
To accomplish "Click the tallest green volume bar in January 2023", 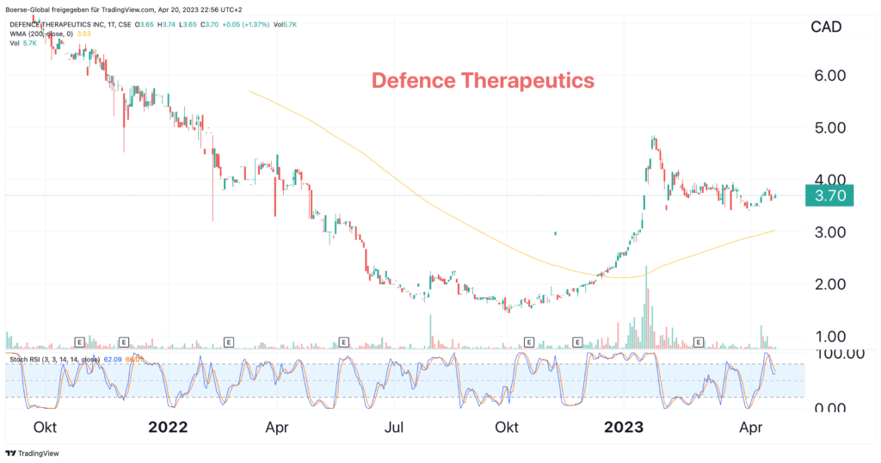I will click(646, 307).
